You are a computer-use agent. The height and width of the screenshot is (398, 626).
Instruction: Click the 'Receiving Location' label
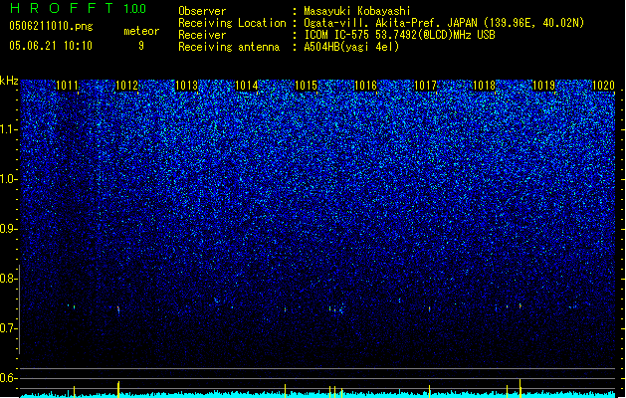click(232, 23)
